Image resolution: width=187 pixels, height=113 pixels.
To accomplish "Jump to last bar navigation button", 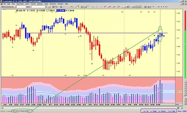I will (x=166, y=7).
